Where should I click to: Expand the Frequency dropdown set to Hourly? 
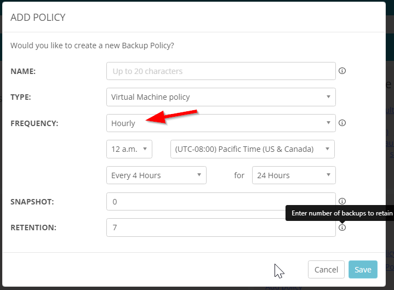click(220, 123)
